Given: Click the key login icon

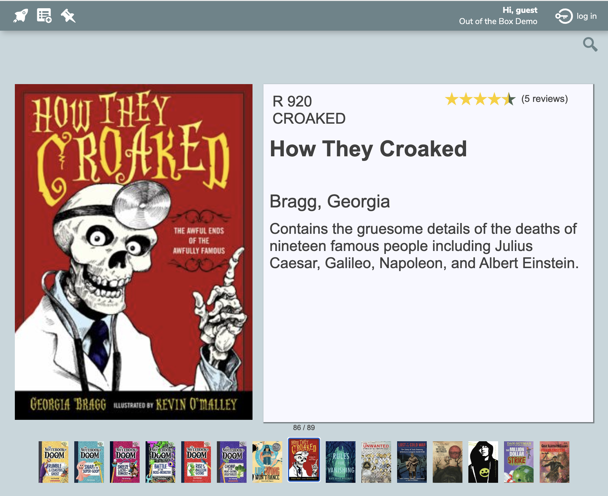Looking at the screenshot, I should 564,16.
